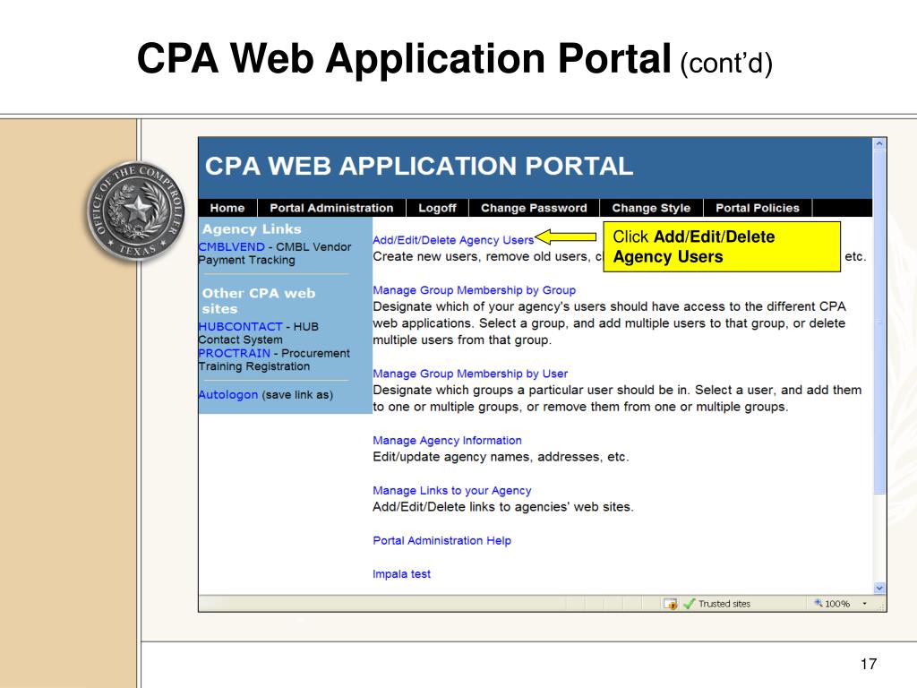
Task: Click the zoom magnifier icon at 100%
Action: click(x=818, y=603)
